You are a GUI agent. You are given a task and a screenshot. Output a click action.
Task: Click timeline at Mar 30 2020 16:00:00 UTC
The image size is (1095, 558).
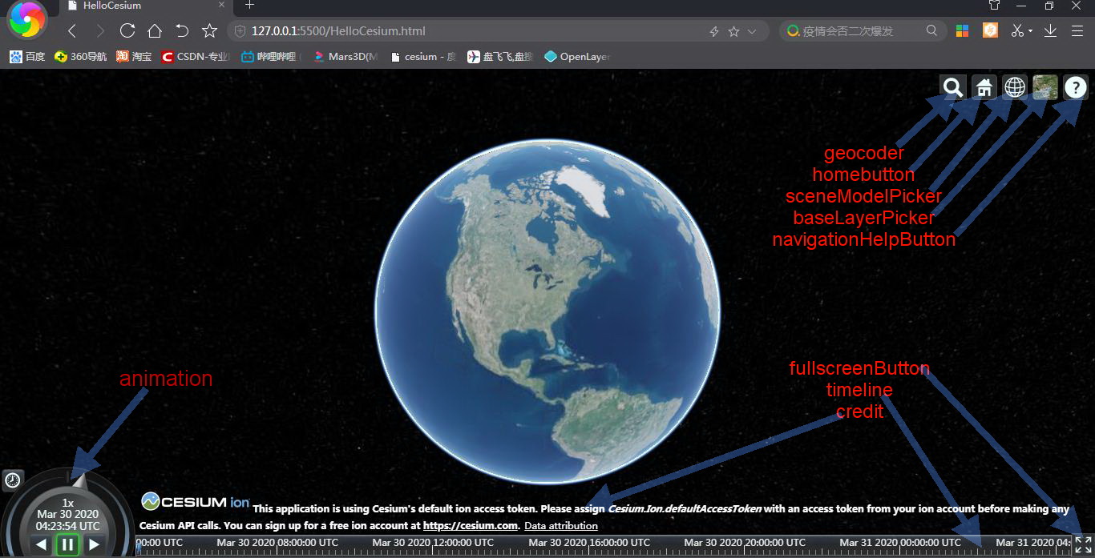[589, 543]
